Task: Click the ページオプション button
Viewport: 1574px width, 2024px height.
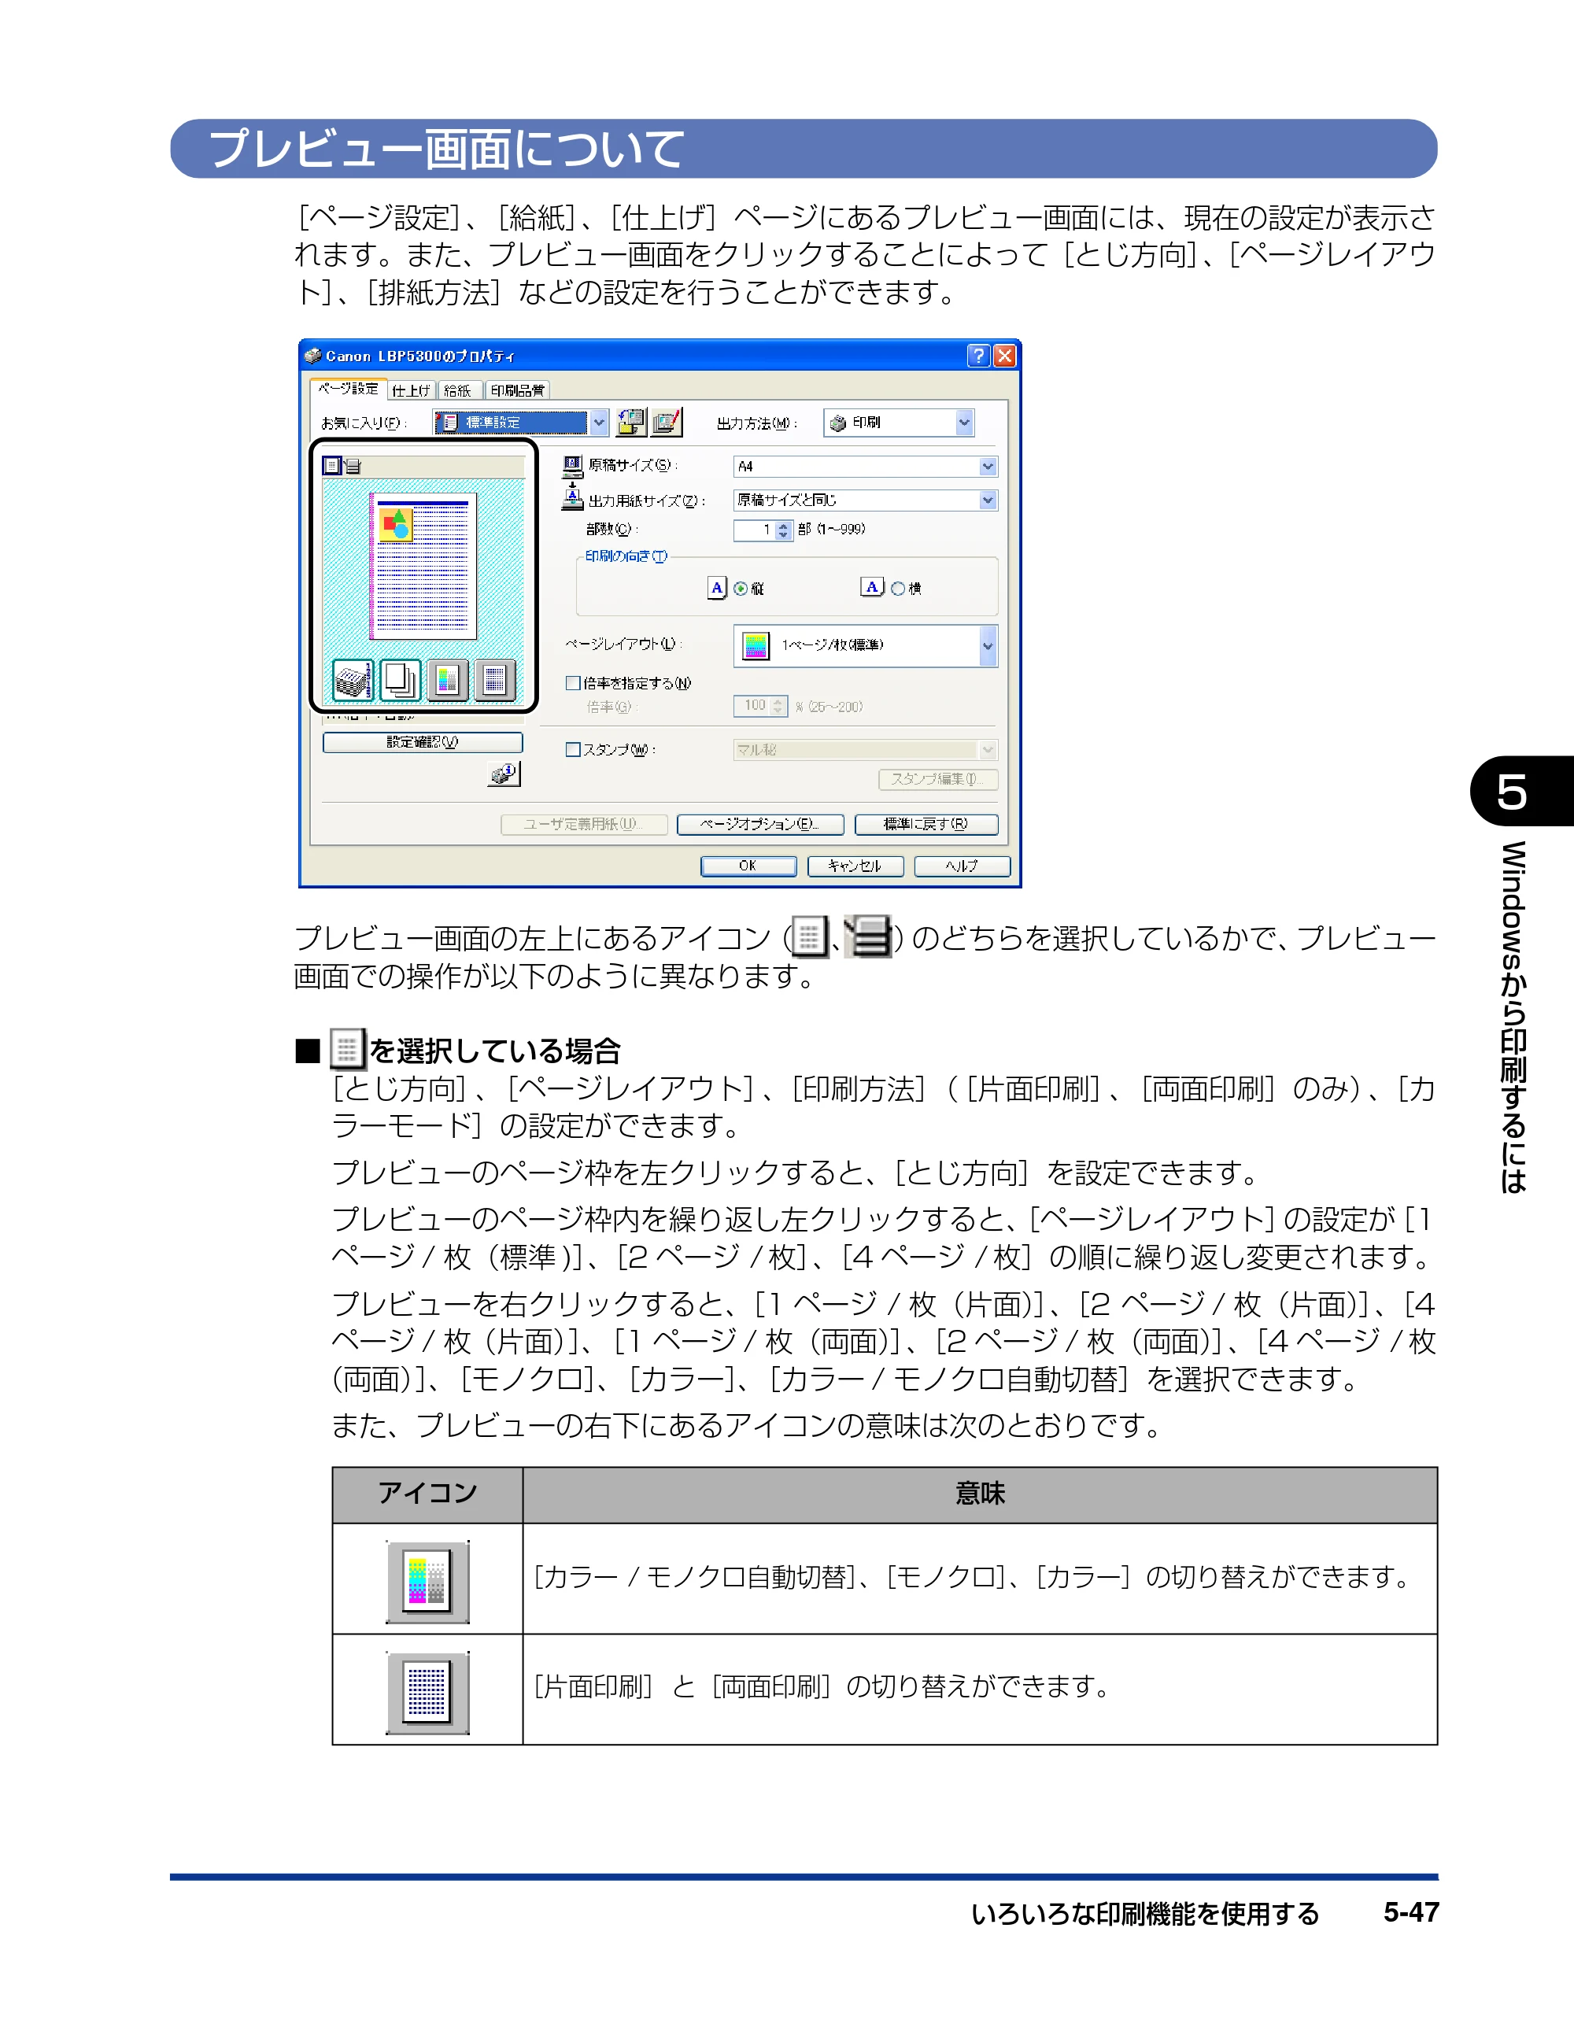Action: pyautogui.click(x=760, y=824)
